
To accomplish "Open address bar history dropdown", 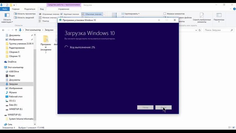I will pos(196,30).
